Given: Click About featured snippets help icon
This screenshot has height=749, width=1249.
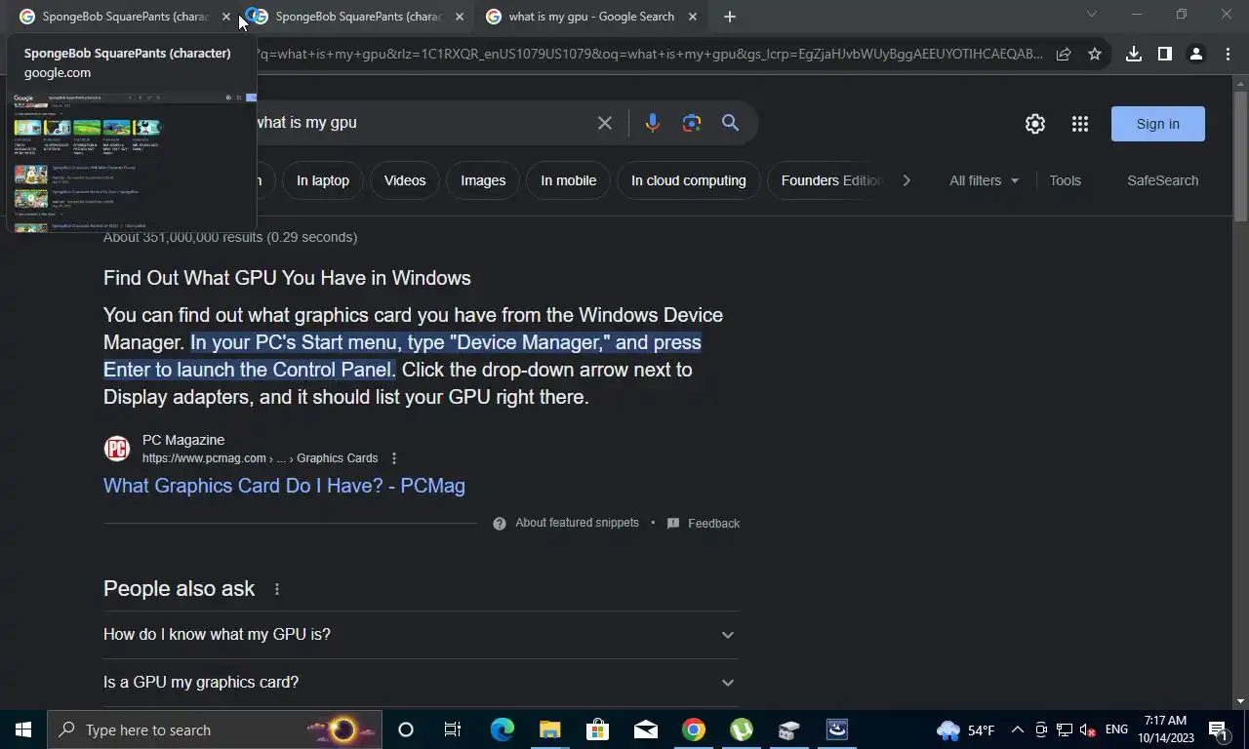Looking at the screenshot, I should (x=500, y=524).
